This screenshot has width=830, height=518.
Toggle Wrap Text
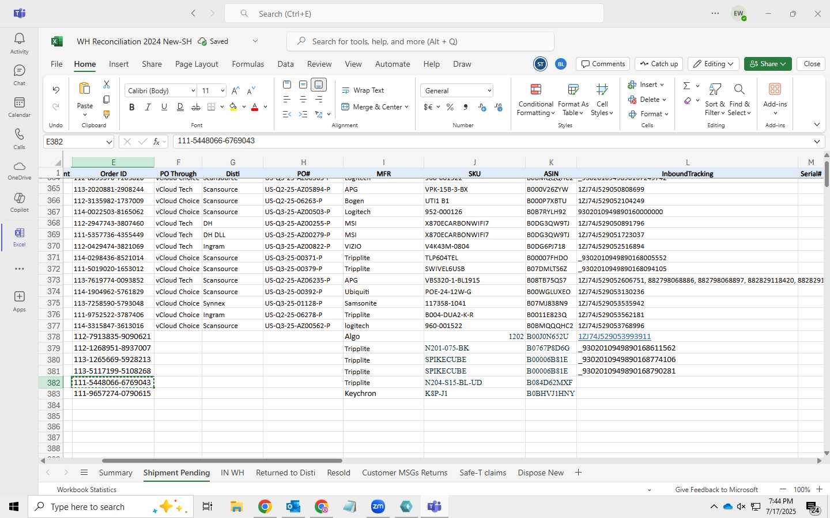tap(363, 90)
